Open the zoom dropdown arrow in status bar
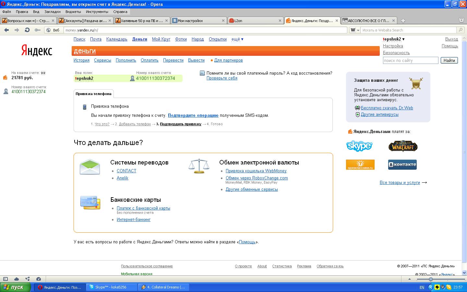The height and width of the screenshot is (292, 467). (x=409, y=279)
